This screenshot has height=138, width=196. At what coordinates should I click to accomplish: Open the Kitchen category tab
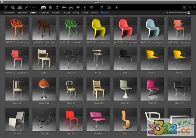[56, 13]
